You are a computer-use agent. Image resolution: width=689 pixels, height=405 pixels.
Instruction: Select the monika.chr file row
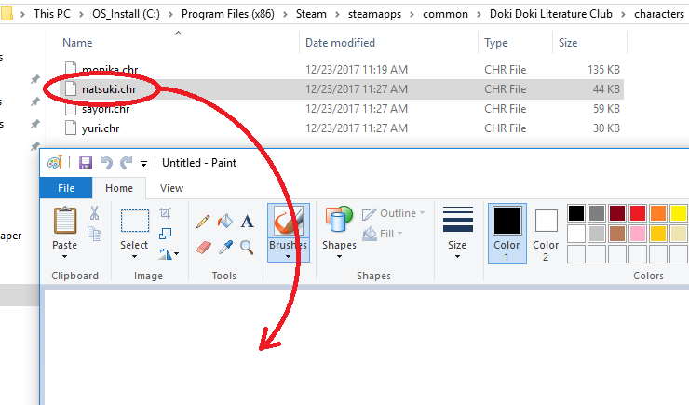[342, 70]
